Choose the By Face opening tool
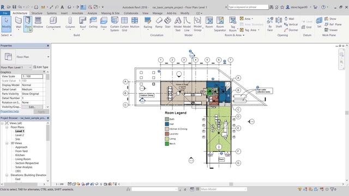 click(x=270, y=24)
